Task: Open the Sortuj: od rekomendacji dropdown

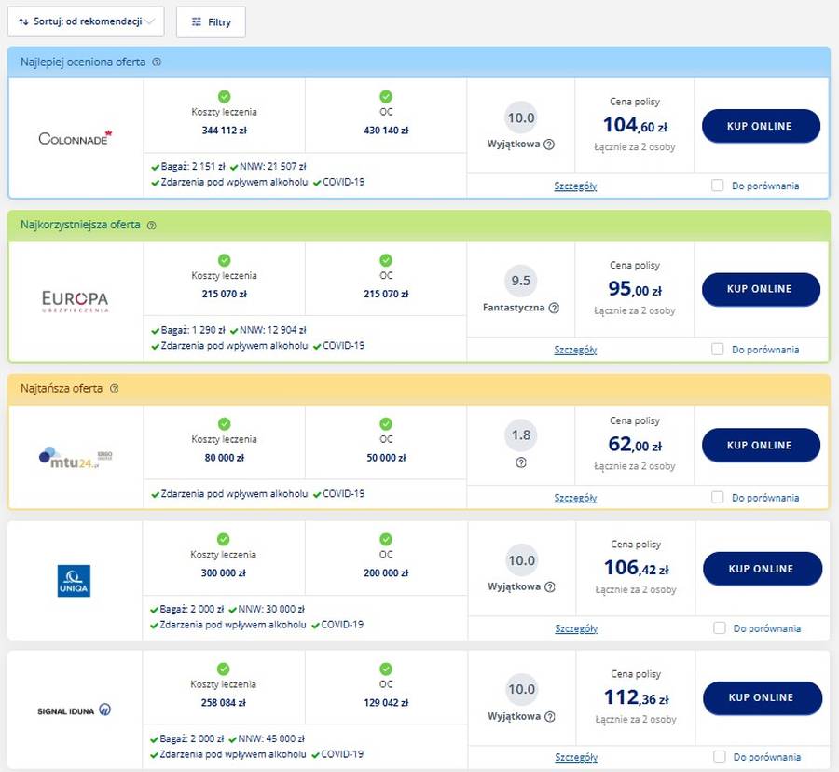Action: tap(86, 22)
